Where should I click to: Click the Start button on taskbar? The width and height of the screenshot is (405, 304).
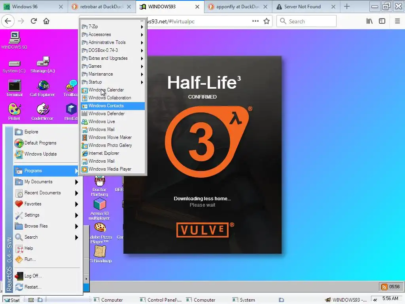(x=11, y=300)
